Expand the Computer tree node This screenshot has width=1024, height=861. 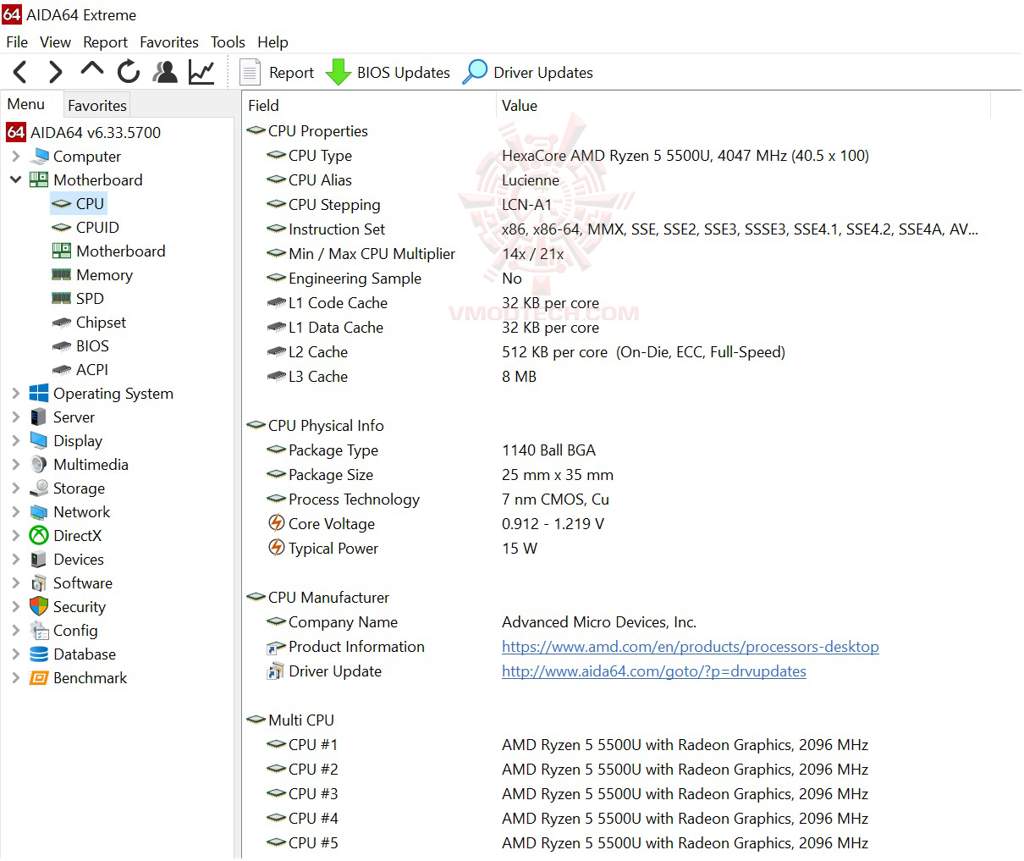[15, 157]
